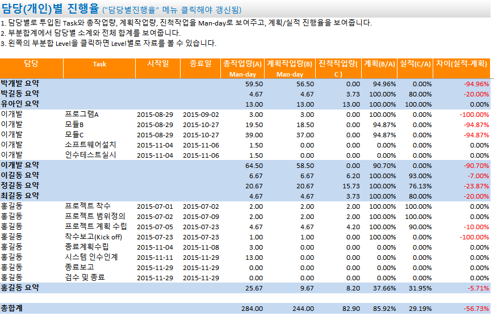Click the 계획작업량(B) column header
Viewport: 494px width, 316px height.
[290, 68]
